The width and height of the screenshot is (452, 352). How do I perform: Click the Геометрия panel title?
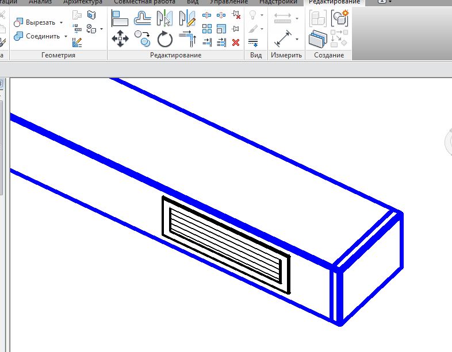(x=58, y=55)
